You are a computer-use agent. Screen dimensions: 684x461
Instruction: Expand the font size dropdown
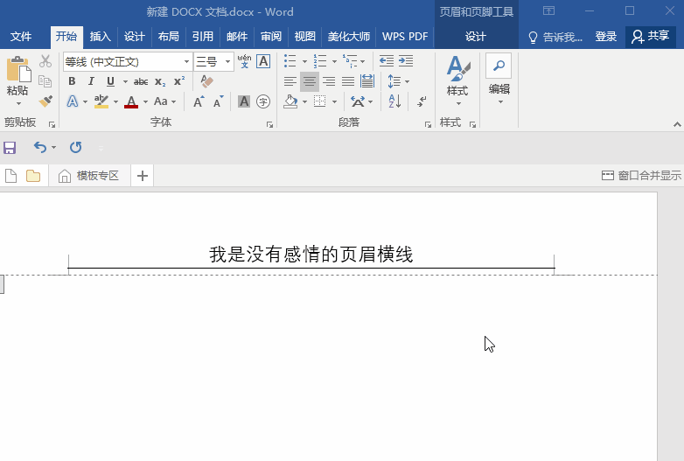pyautogui.click(x=228, y=61)
